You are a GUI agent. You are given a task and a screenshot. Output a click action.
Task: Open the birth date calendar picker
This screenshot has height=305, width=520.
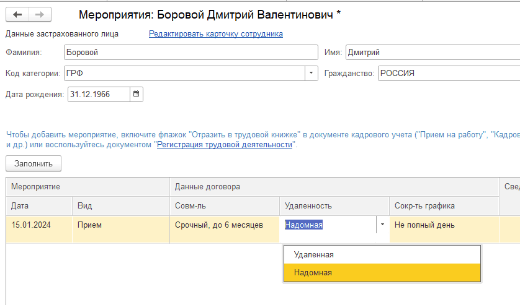[x=137, y=95]
